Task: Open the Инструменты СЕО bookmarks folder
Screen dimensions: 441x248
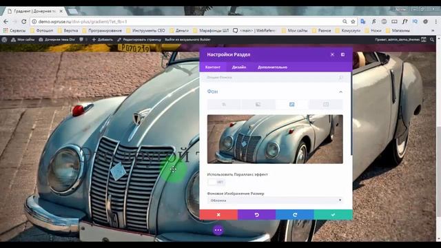Action: click(x=145, y=30)
